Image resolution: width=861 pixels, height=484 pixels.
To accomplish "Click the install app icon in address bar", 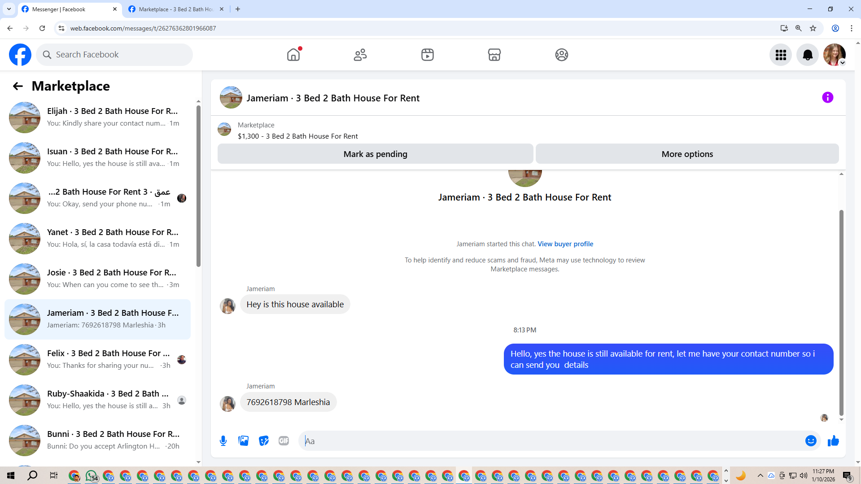I will pyautogui.click(x=784, y=28).
